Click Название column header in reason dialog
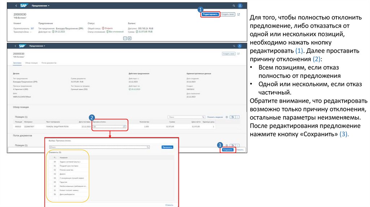370x207 pixels. tap(64, 158)
